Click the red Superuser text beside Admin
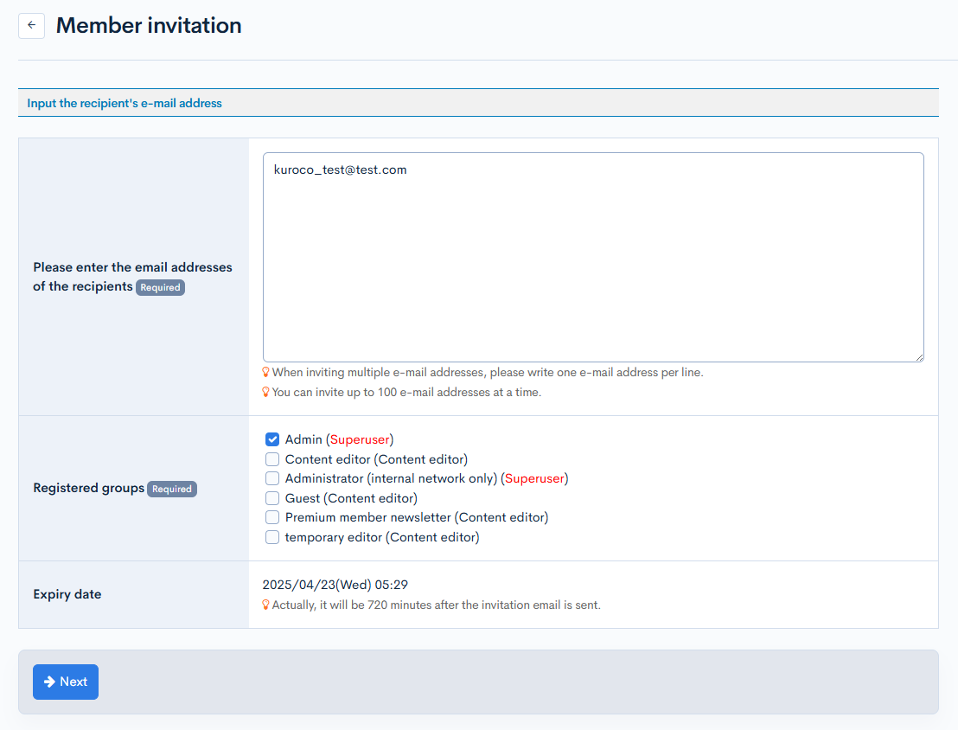Image resolution: width=958 pixels, height=730 pixels. (x=360, y=439)
